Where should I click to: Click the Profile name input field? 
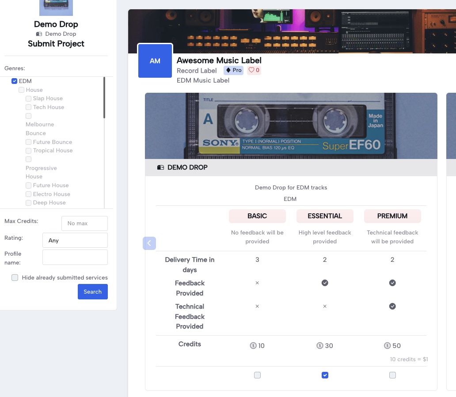click(75, 257)
